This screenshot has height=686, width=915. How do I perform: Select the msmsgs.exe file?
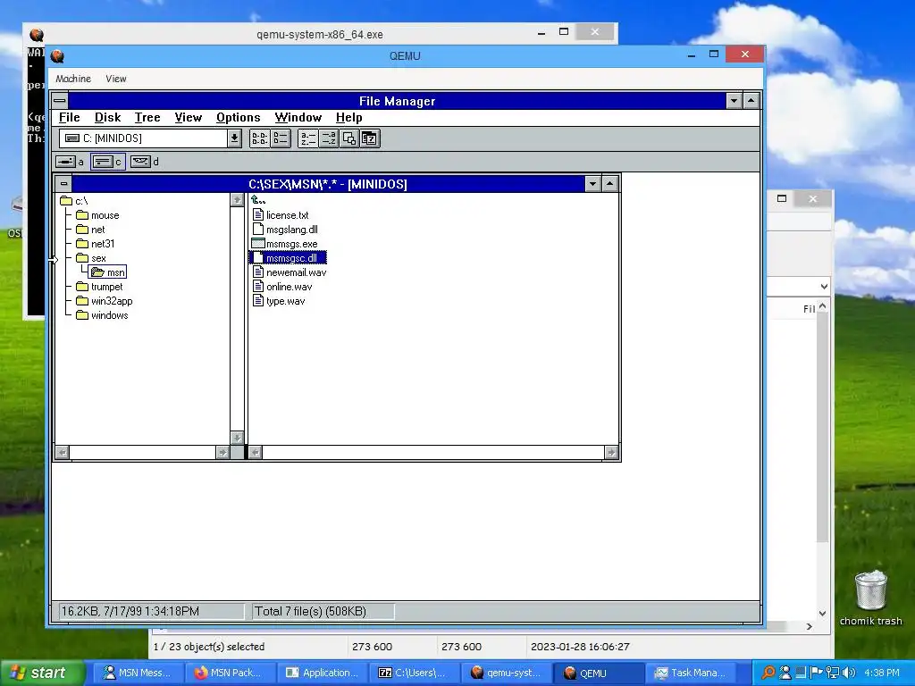pos(285,244)
